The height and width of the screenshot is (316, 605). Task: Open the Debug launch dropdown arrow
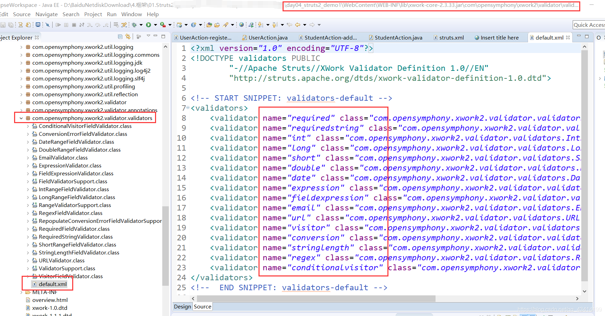141,25
